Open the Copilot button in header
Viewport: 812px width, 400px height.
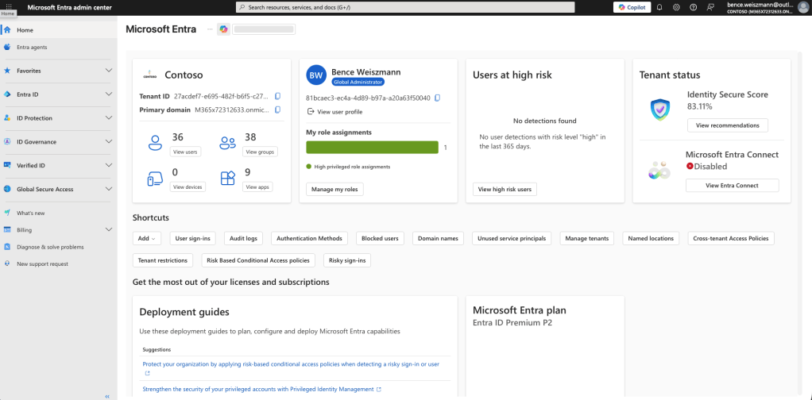point(632,7)
